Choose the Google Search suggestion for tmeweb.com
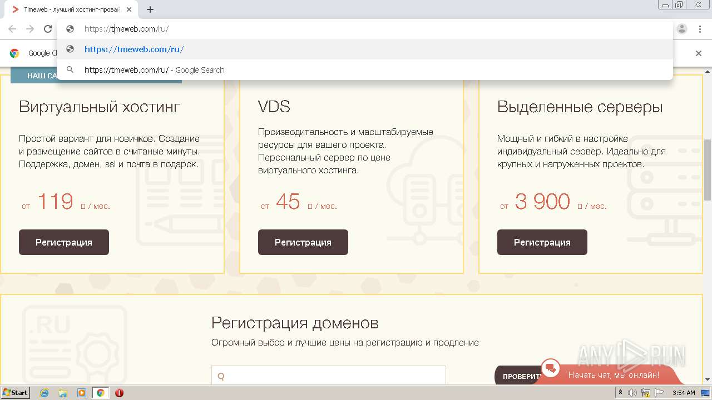Screen dimensions: 712x400 364,70
